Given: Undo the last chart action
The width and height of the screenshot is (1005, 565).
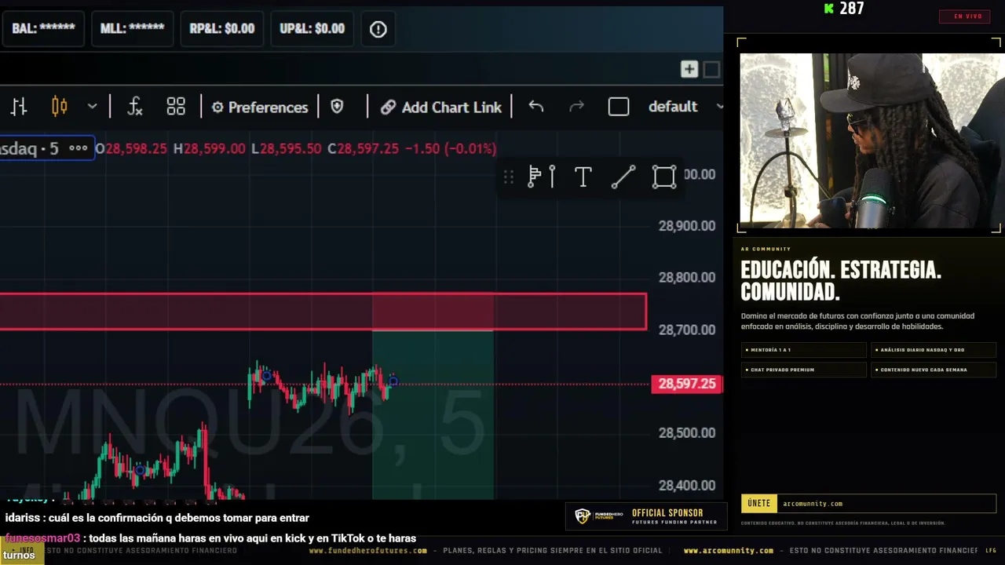Looking at the screenshot, I should [536, 107].
